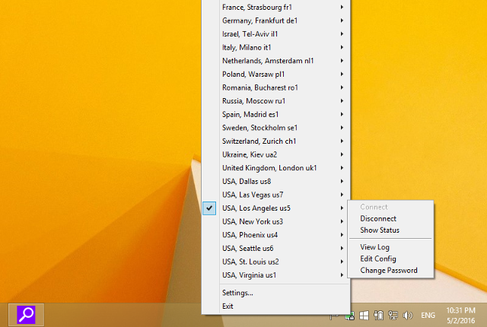Expand submenu arrow for Italy, Milano it1
Viewport: 487px width, 327px height.
342,47
